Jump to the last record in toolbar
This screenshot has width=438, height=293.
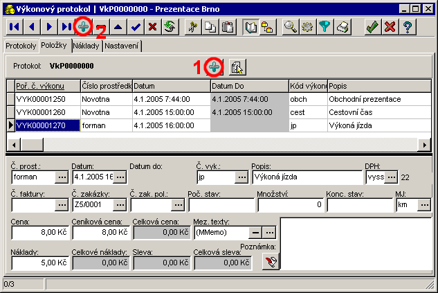pos(66,27)
